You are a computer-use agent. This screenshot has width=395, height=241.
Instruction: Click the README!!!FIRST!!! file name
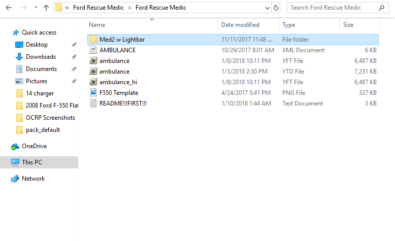pos(123,104)
